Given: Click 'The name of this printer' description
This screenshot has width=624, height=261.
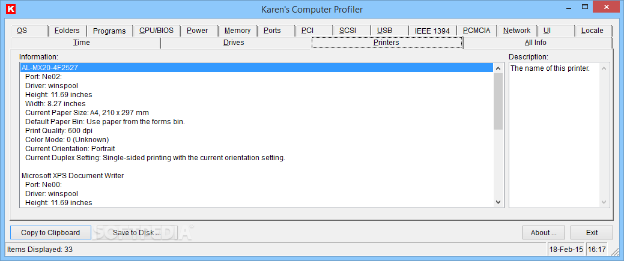Looking at the screenshot, I should 550,68.
